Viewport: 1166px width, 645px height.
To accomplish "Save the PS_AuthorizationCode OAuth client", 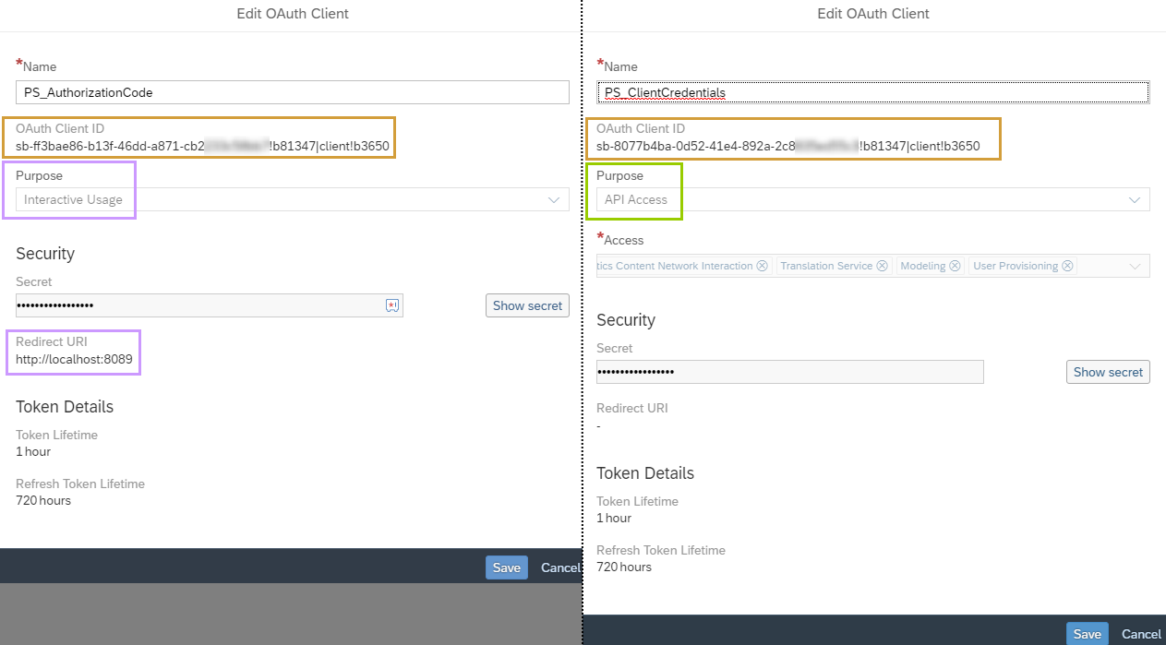I will [x=506, y=567].
